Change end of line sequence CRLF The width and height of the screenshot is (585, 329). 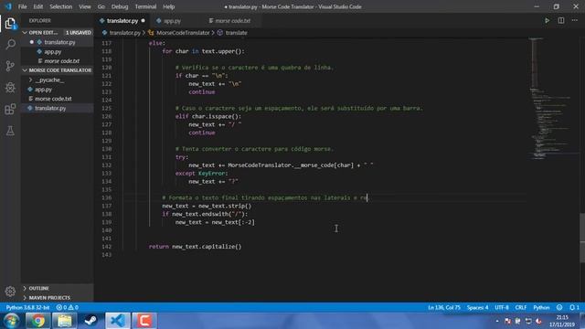click(521, 307)
